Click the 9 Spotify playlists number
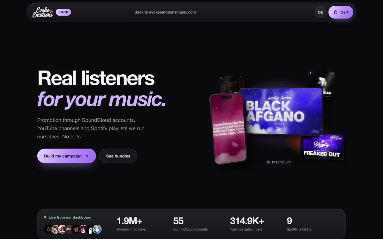The width and height of the screenshot is (383, 239). pos(289,221)
